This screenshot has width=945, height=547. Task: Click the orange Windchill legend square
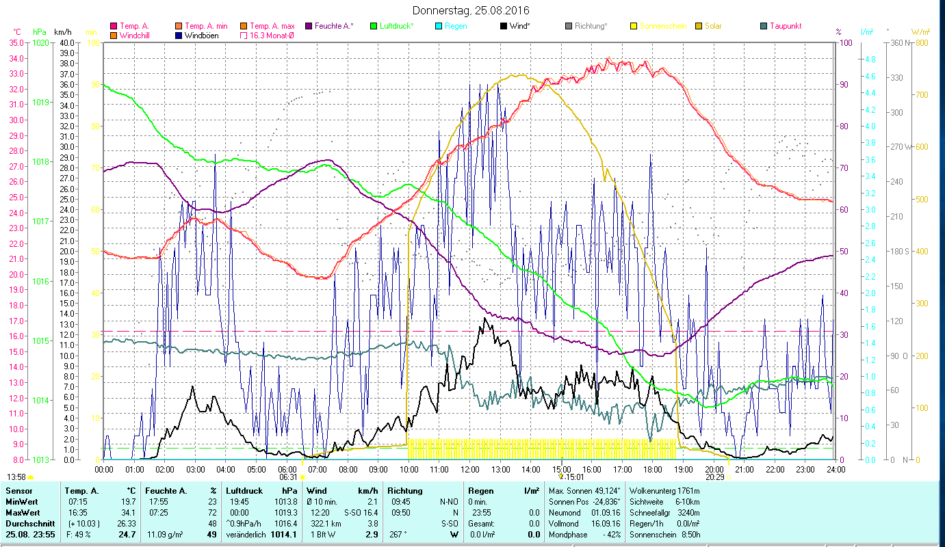coord(114,36)
